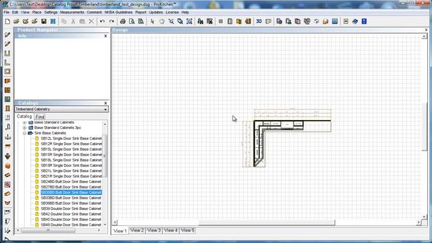Select SB24BD Butt Door Sink Base Cabinet
Image resolution: width=432 pixels, height=243 pixels.
[x=71, y=182]
